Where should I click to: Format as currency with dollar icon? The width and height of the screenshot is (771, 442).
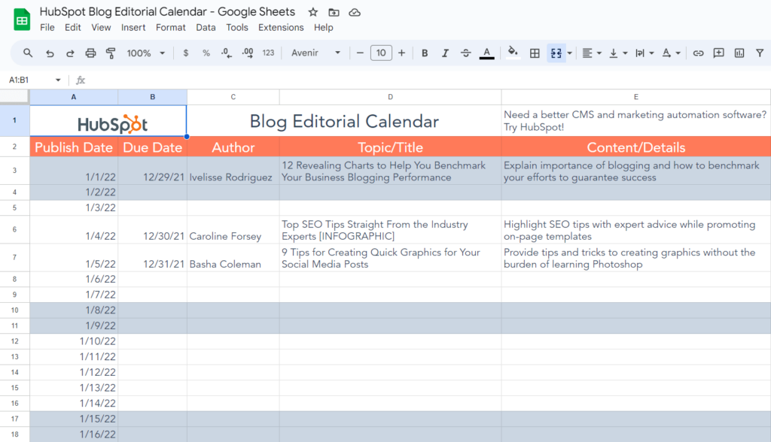(x=185, y=53)
